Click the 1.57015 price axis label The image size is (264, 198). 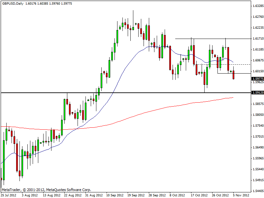(x=258, y=136)
